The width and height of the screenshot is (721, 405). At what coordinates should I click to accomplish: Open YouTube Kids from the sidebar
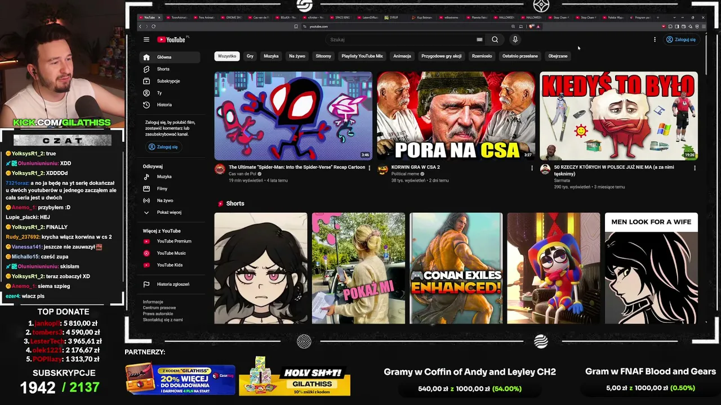tap(170, 265)
